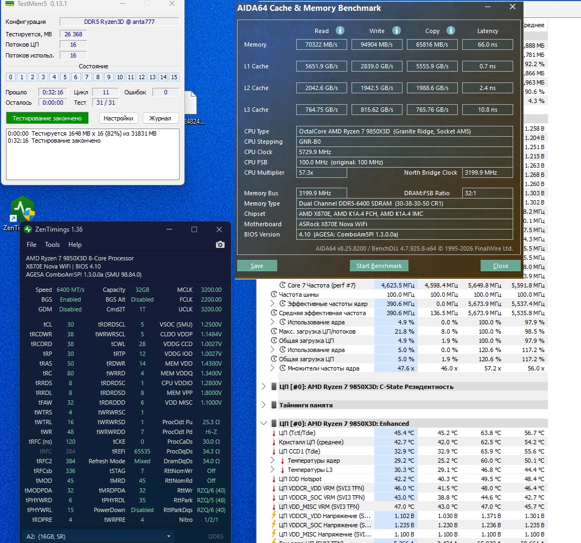Click thread state box 15 in TestMem5
Image resolution: width=581 pixels, height=543 pixels.
(x=174, y=77)
